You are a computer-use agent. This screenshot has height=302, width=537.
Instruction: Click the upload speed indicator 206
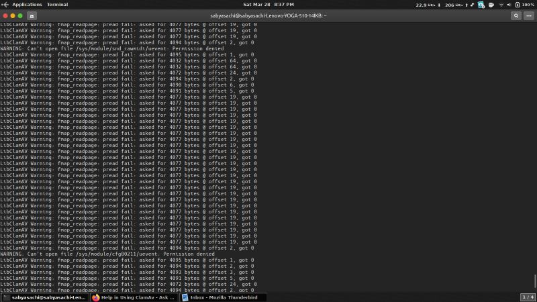click(456, 5)
